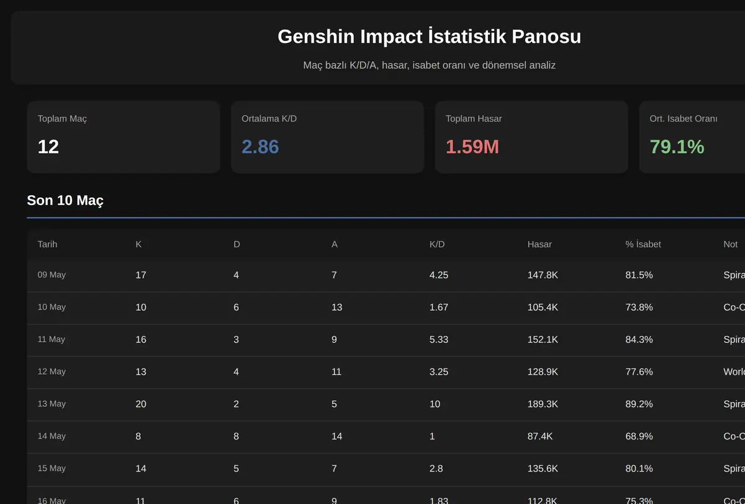Click the D column header
Viewport: 745px width, 504px height.
point(237,244)
